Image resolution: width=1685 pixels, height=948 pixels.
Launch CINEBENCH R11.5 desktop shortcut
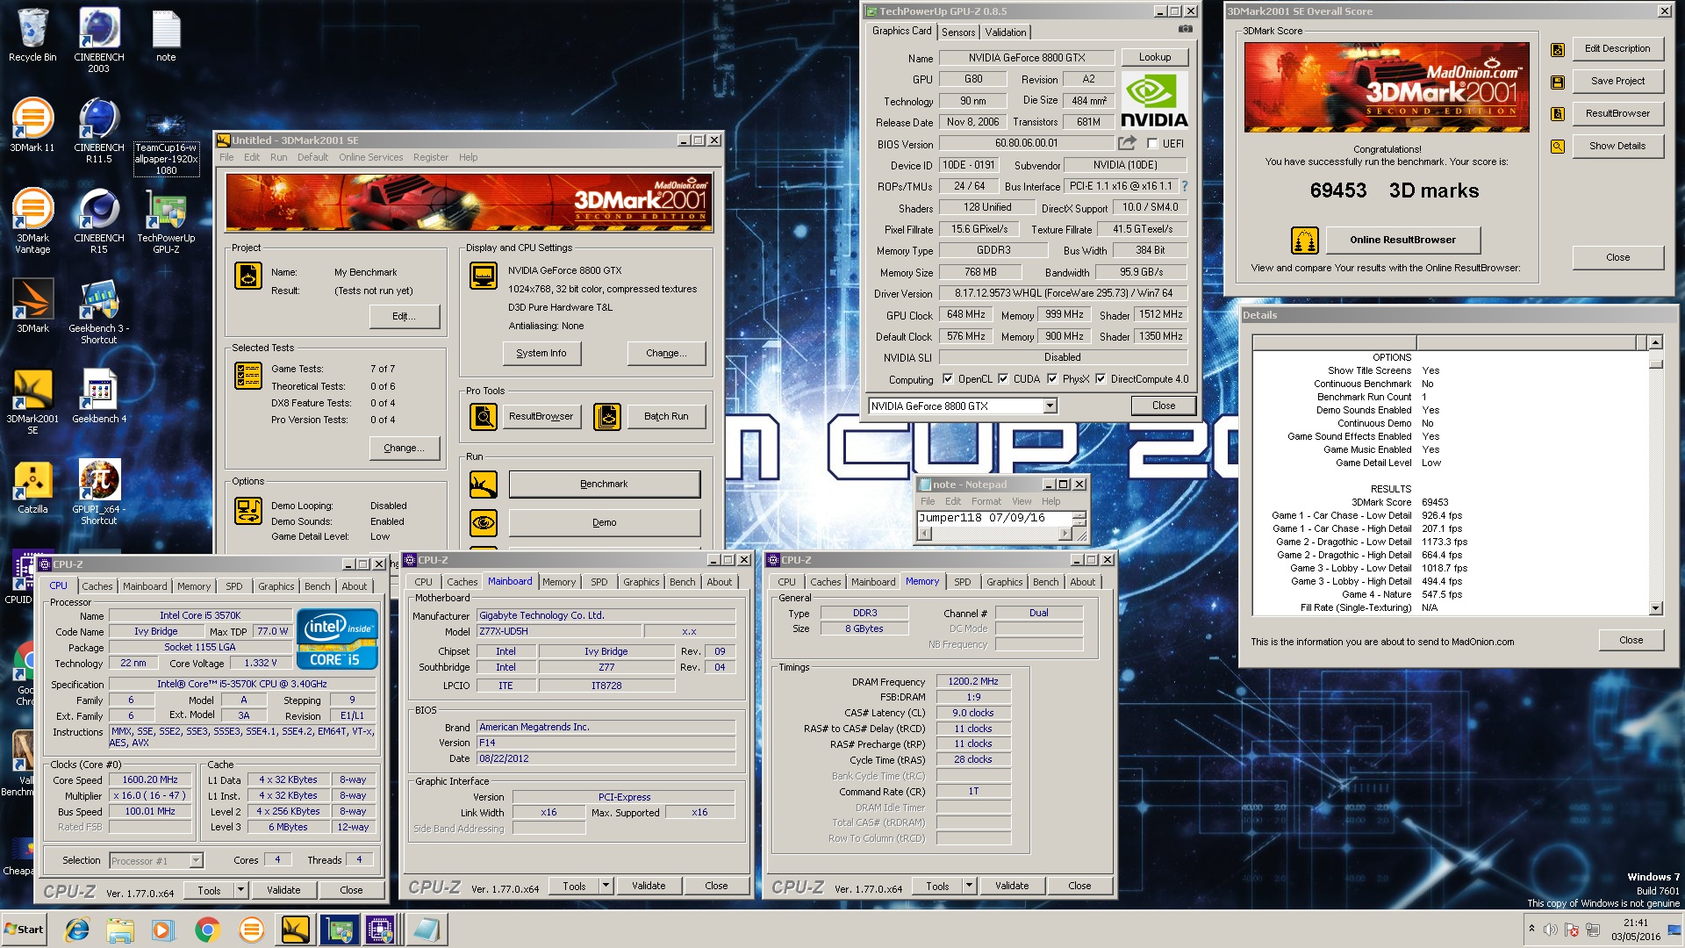click(98, 130)
